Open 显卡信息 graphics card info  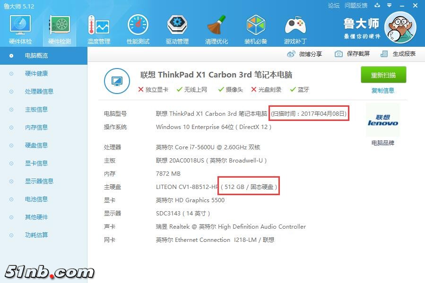[36, 163]
